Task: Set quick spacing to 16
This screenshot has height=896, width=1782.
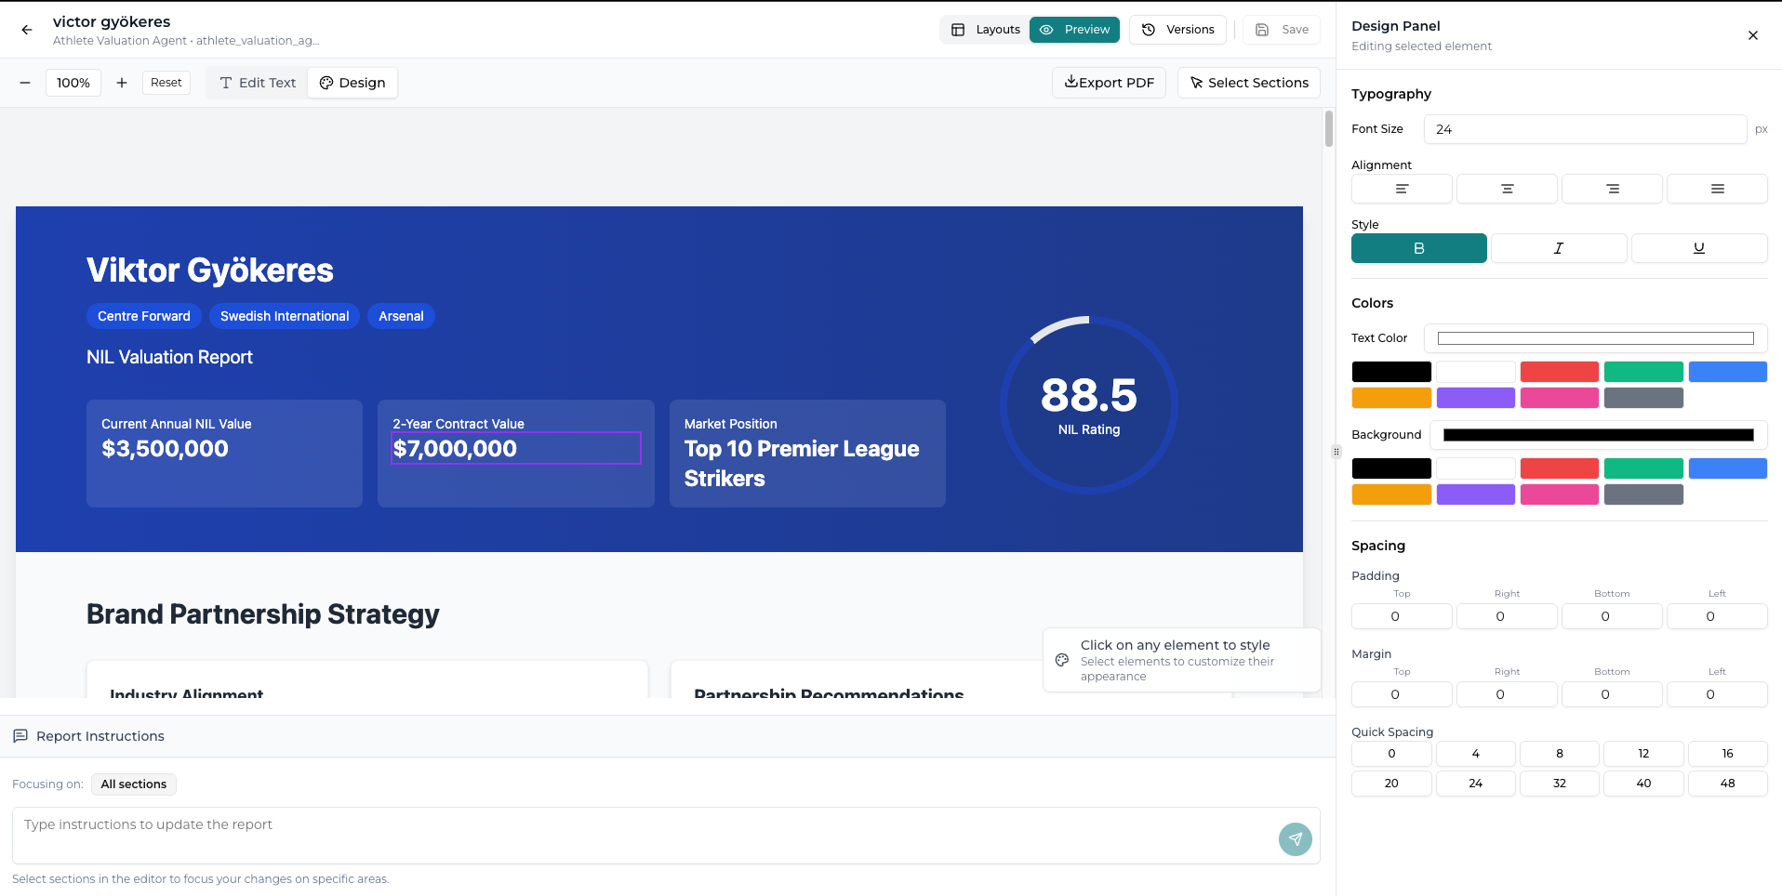Action: [x=1728, y=754]
